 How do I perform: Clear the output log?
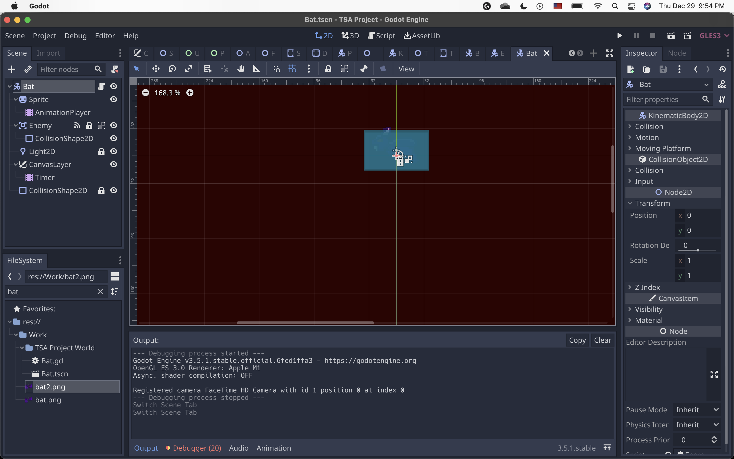[x=602, y=340]
